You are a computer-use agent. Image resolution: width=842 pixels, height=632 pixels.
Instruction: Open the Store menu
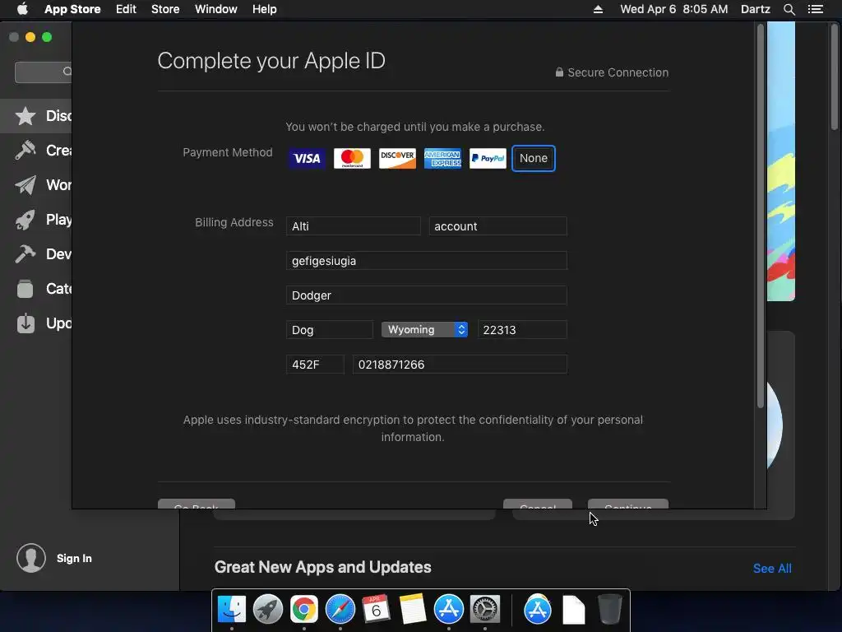click(x=165, y=9)
